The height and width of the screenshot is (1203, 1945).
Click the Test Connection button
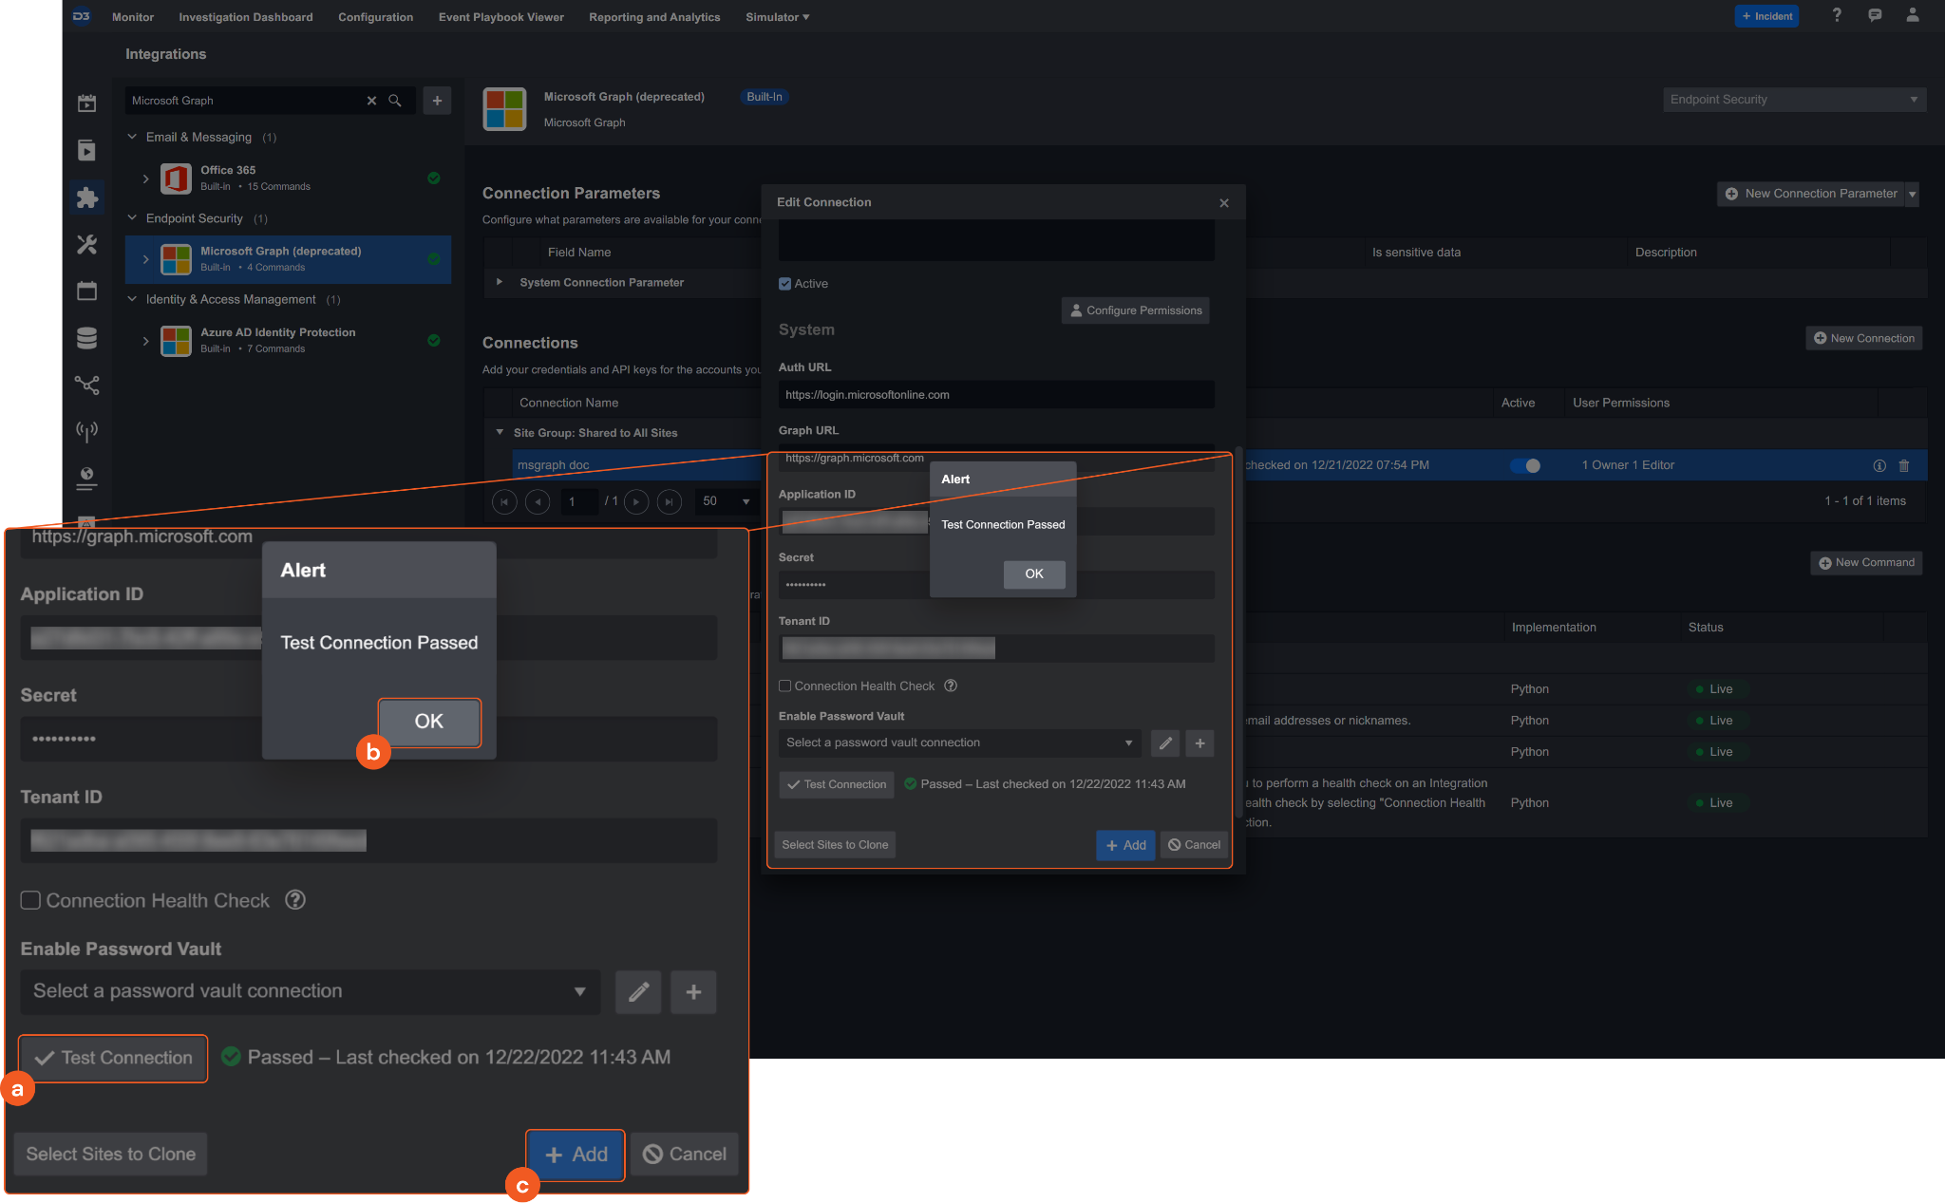click(837, 784)
